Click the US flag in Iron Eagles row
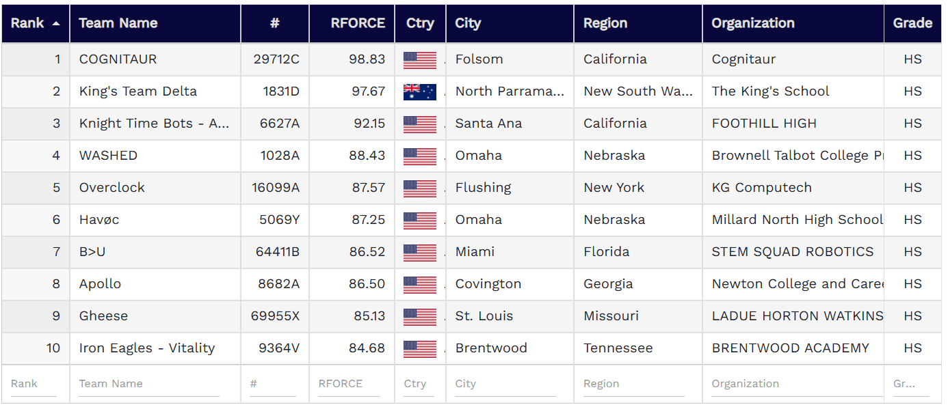 (419, 348)
